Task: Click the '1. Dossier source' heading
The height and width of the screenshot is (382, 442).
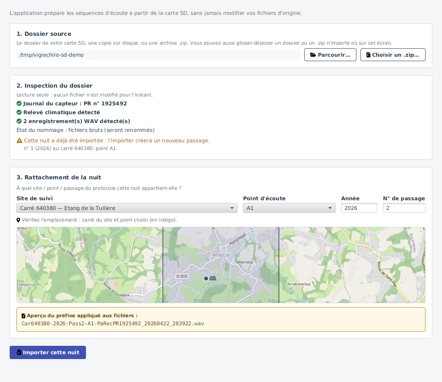Action: pos(44,34)
